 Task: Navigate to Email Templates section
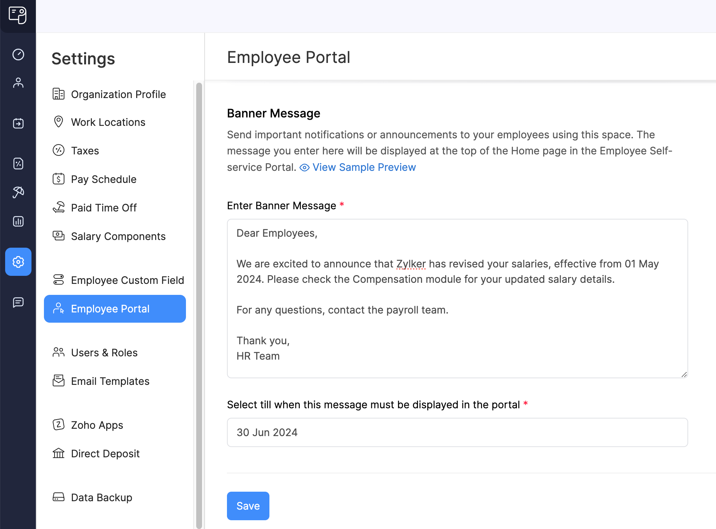pos(110,381)
